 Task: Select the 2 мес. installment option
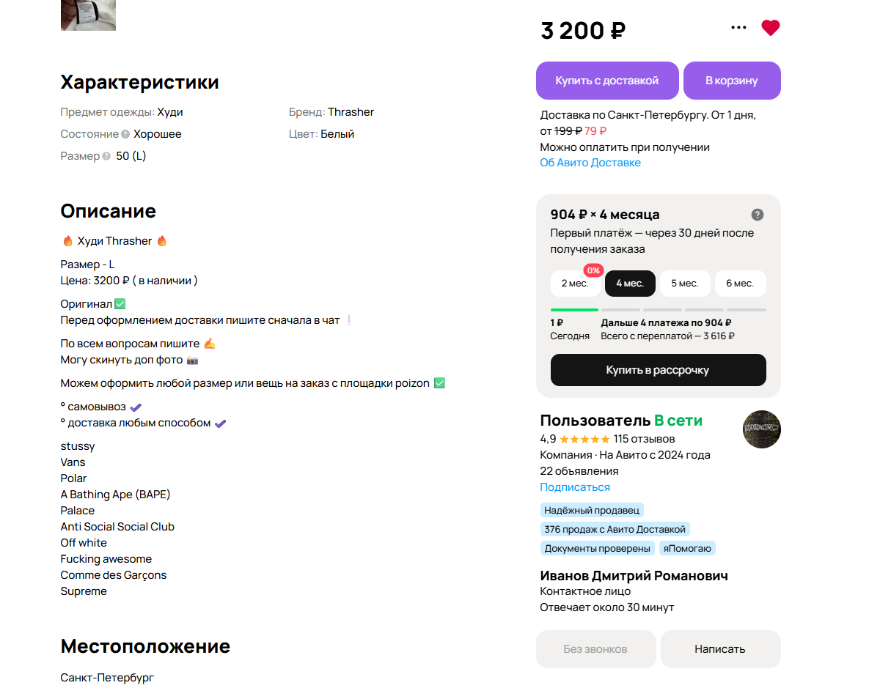(575, 284)
